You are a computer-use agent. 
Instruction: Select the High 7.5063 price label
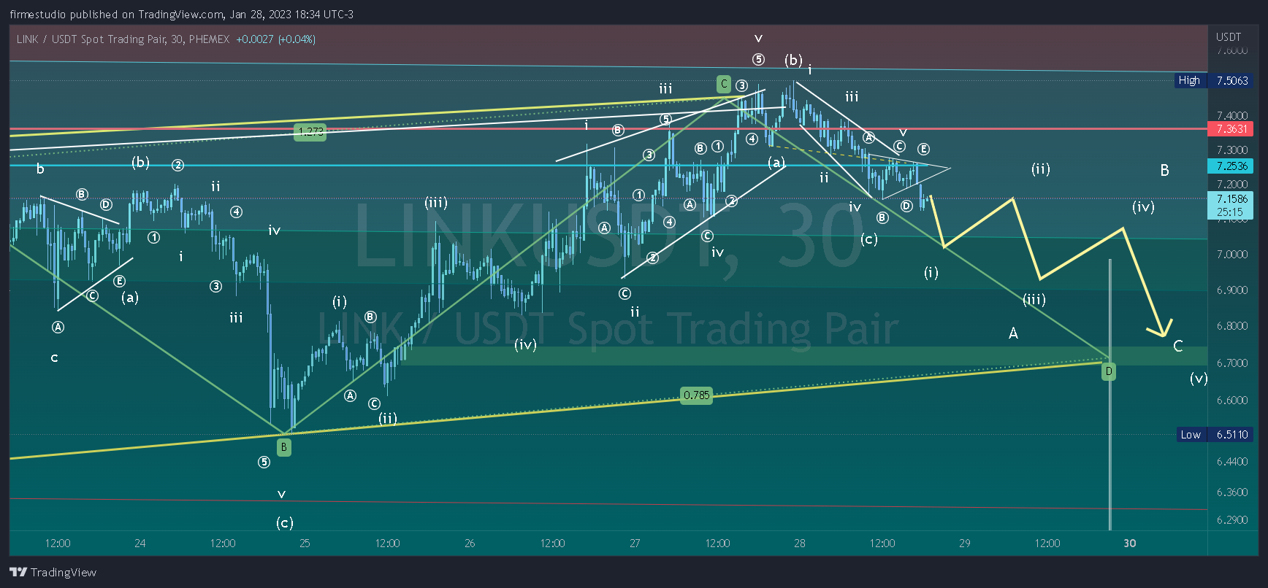point(1214,80)
